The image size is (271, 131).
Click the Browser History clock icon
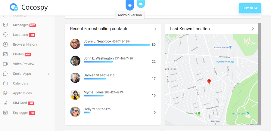5,44
